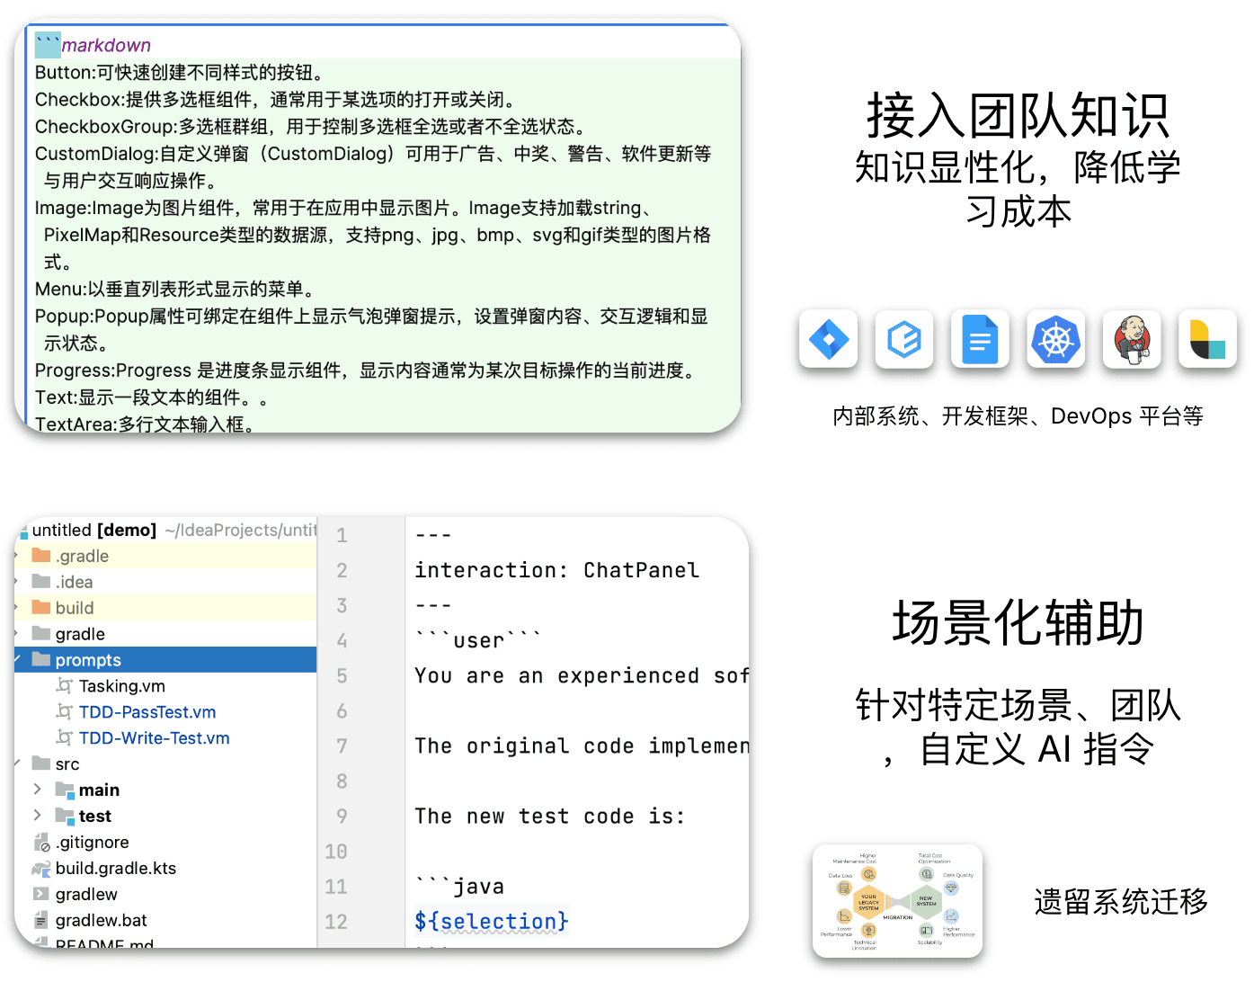
Task: Open the gradlew file
Action: 86,895
